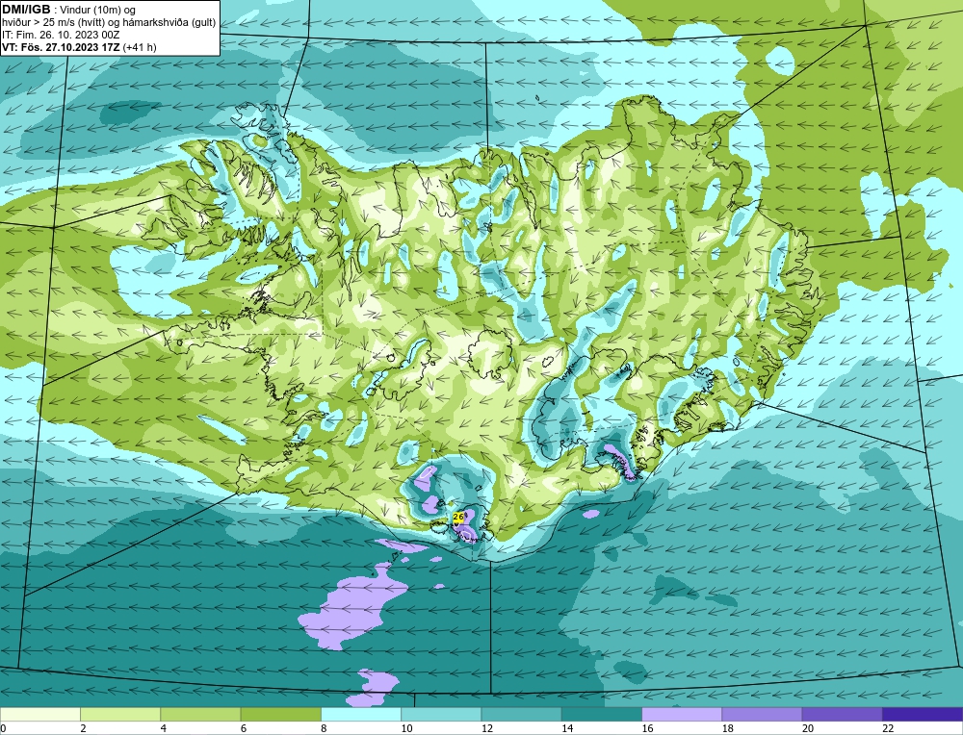Viewport: 963px width, 735px height.
Task: Click the 16–18 m/s lavender legend swatch
Action: (x=682, y=714)
